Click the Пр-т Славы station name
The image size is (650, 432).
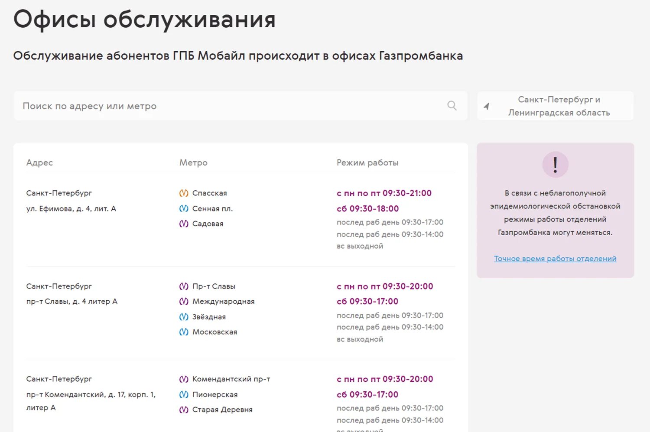[214, 286]
